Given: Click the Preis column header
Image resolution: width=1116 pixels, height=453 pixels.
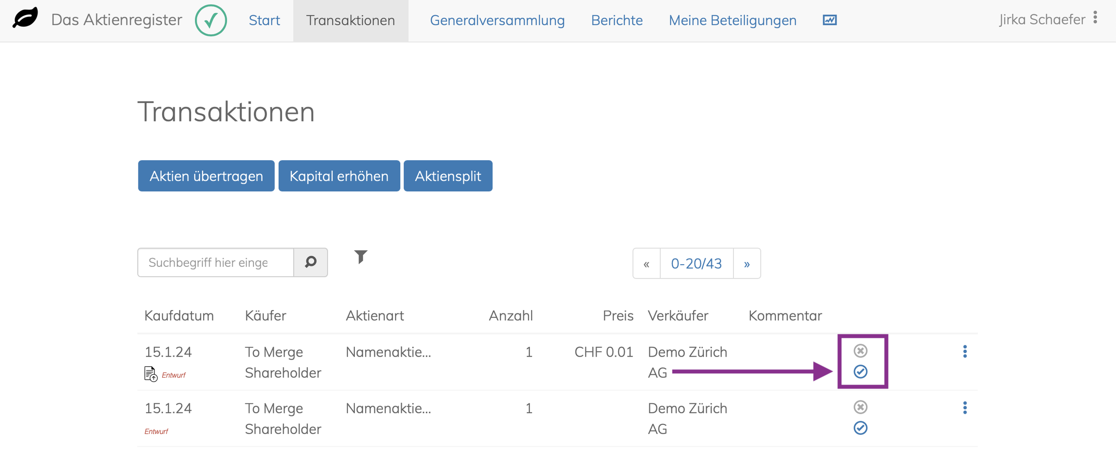Looking at the screenshot, I should pos(618,316).
